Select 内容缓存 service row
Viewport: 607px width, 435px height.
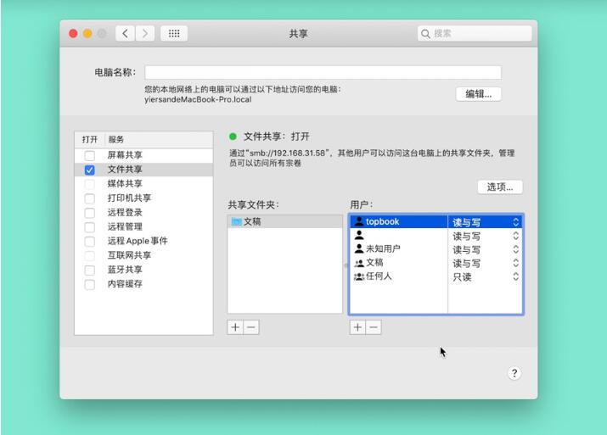143,284
